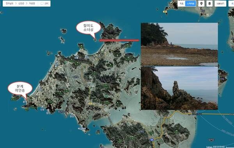This screenshot has height=148, width=234.
Task: Click the 내보내기 export button
Action: pyautogui.click(x=220, y=4)
